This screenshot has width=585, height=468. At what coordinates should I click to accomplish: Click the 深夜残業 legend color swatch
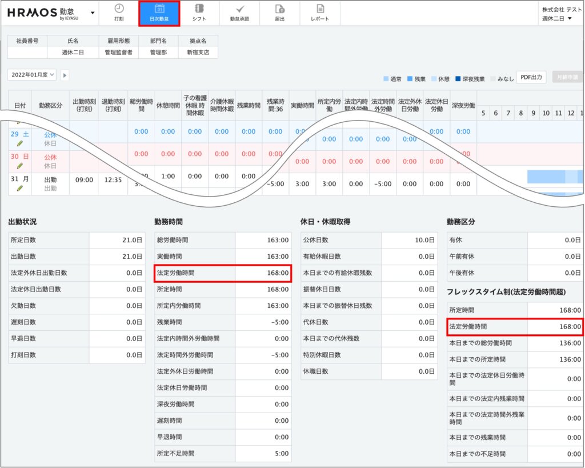(x=458, y=79)
